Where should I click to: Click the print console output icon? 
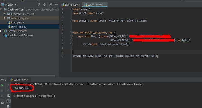coord(8,106)
